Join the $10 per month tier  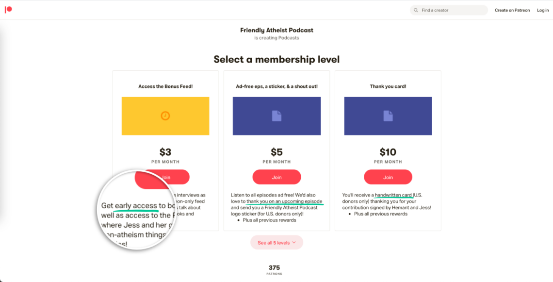click(x=388, y=177)
